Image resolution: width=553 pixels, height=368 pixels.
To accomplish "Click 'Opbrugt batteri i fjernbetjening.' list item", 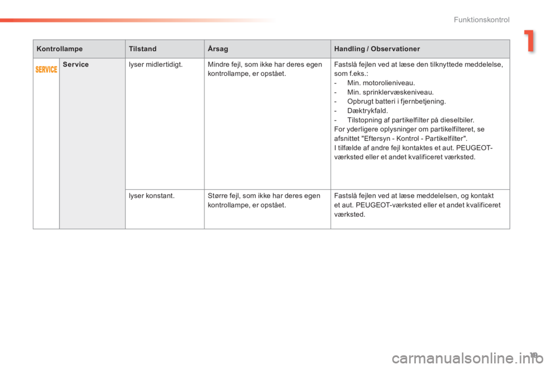I will point(396,101).
